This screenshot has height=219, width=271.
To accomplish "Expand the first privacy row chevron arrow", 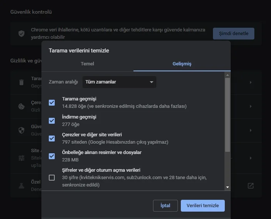I will [x=250, y=82].
